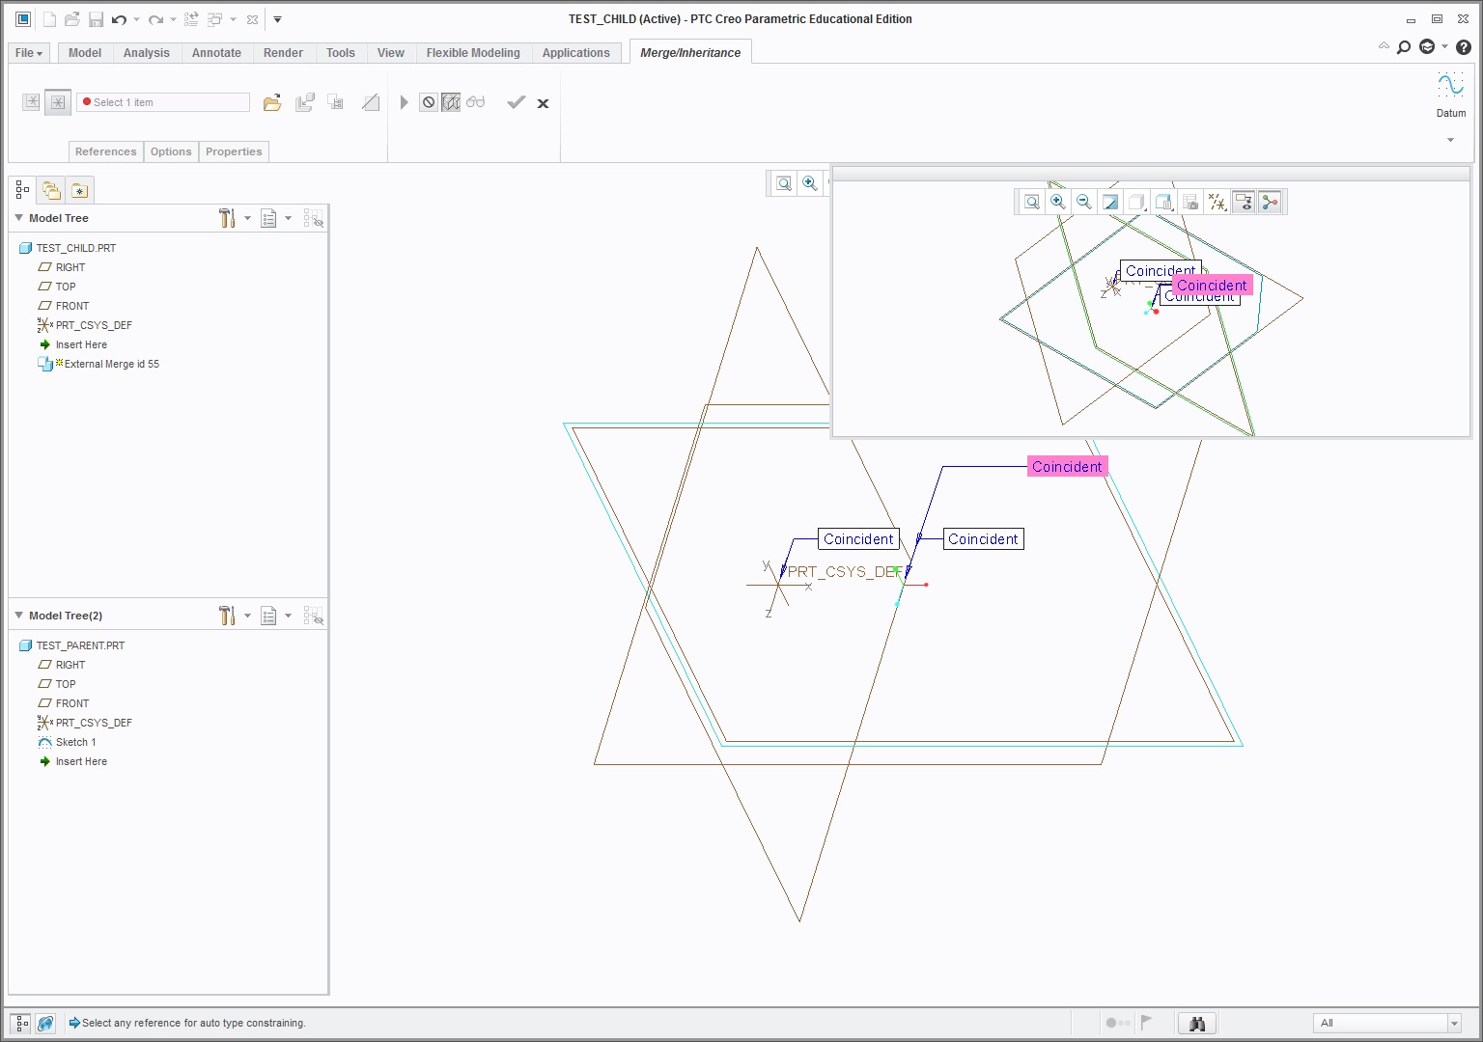Switch to the Model ribbon tab
Viewport: 1483px width, 1042px height.
(x=85, y=53)
